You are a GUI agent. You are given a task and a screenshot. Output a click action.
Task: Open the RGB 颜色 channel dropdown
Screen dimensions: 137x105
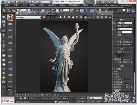click(x=29, y=17)
